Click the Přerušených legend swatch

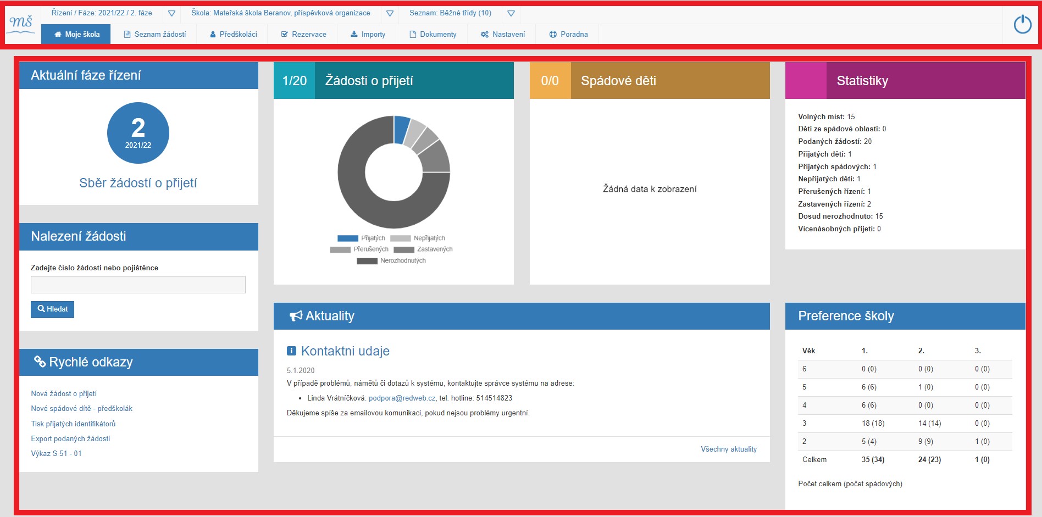click(340, 249)
